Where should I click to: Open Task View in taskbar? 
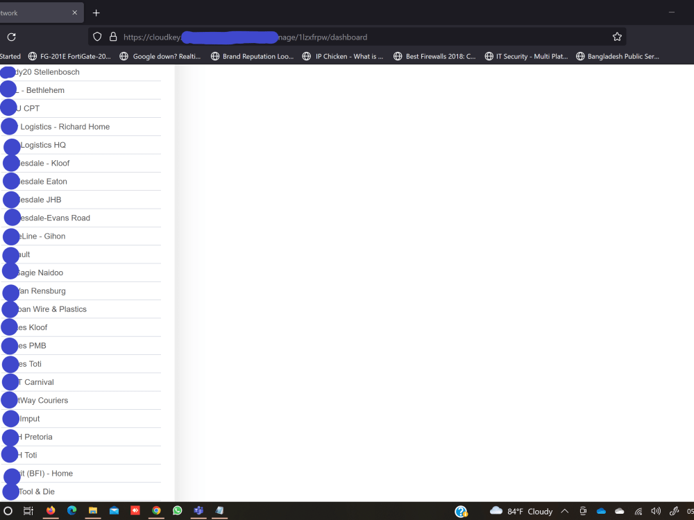[28, 511]
